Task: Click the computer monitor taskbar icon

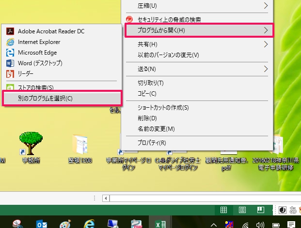Action: pyautogui.click(x=113, y=224)
